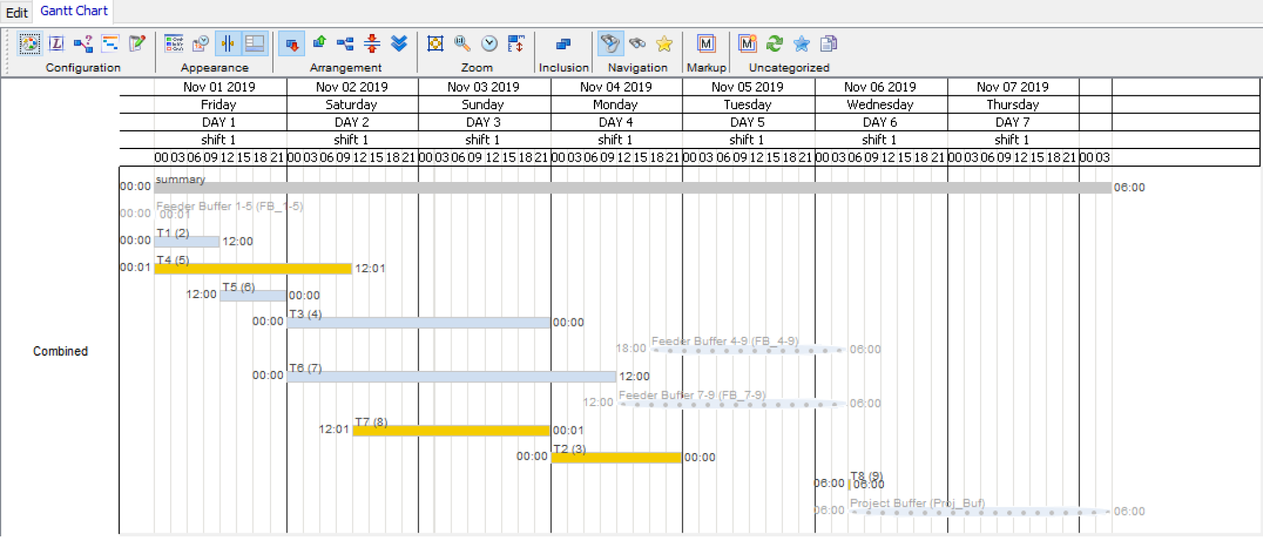This screenshot has height=537, width=1263.
Task: Expand rows using the blue double-chevron icon
Action: (399, 44)
